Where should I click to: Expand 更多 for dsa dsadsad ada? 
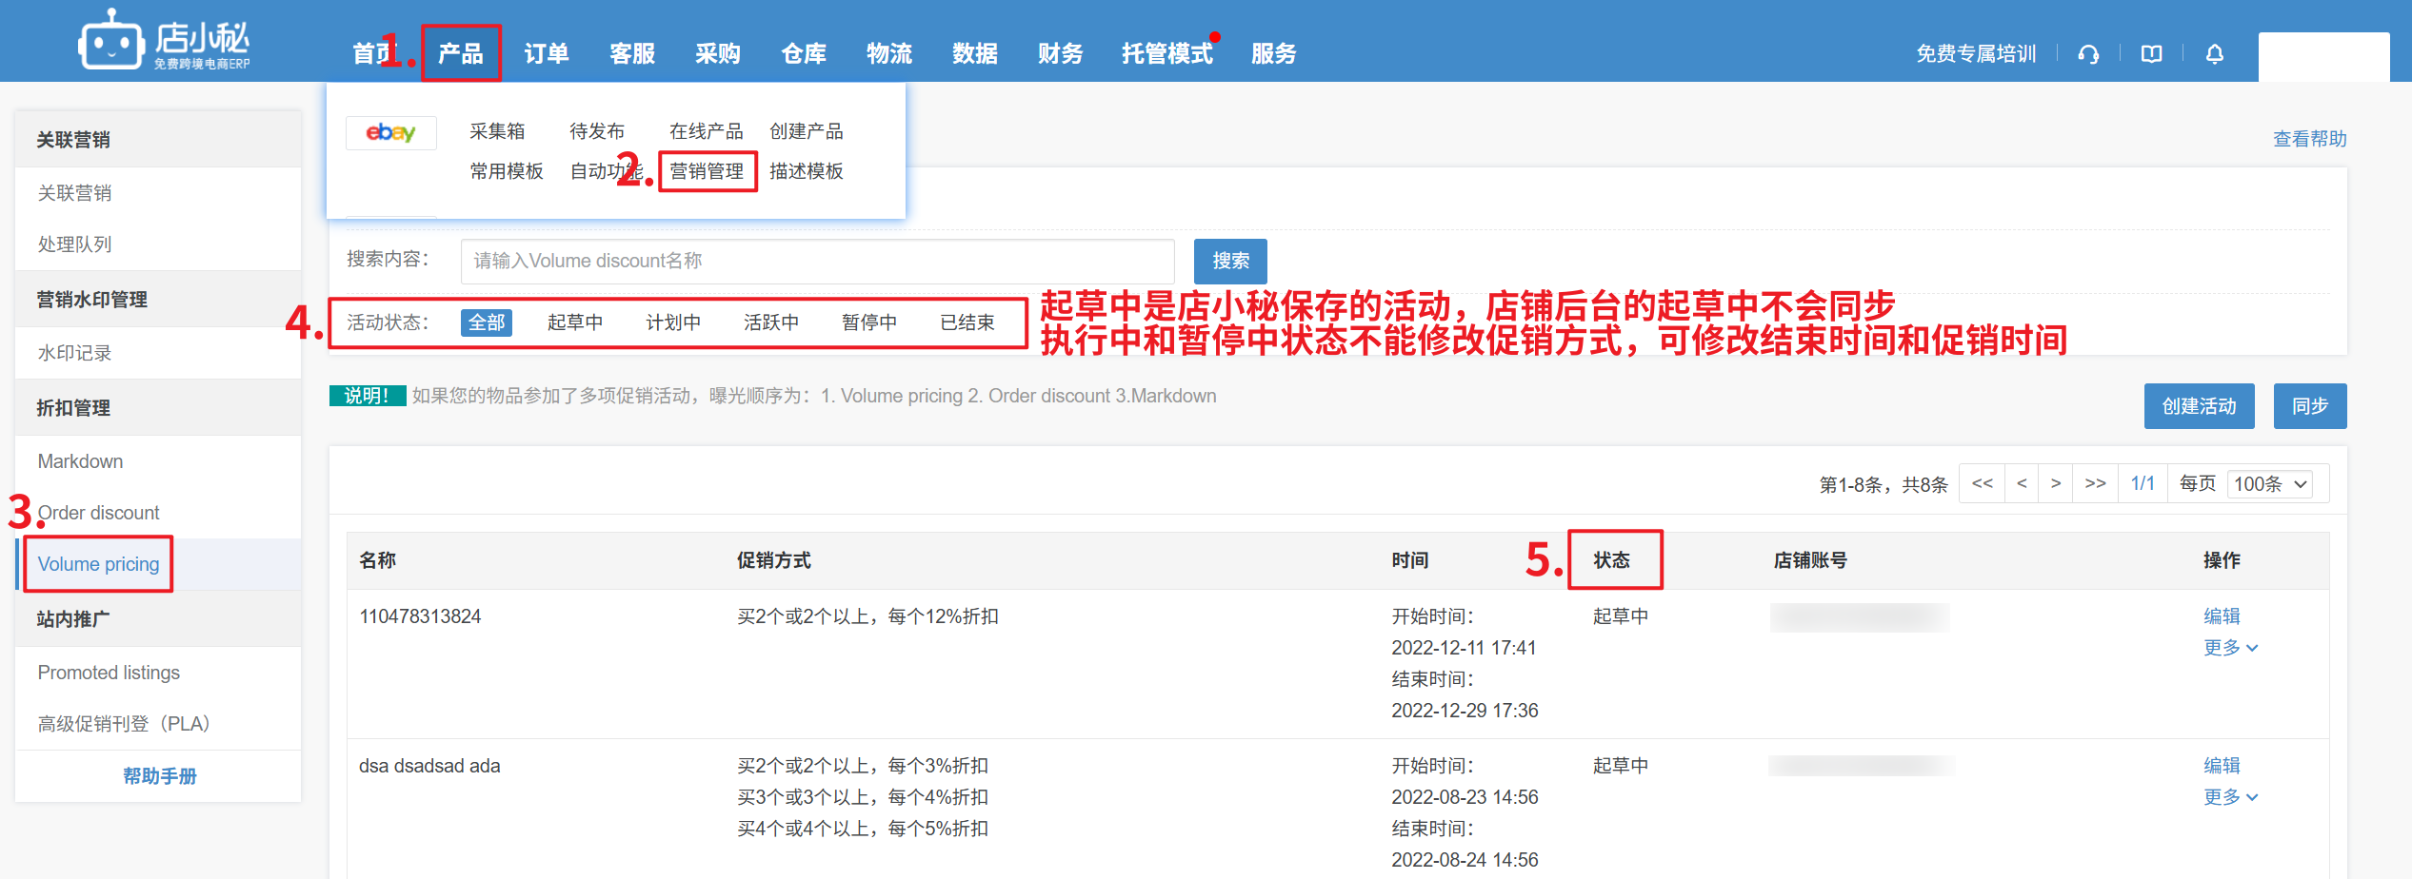(2229, 797)
